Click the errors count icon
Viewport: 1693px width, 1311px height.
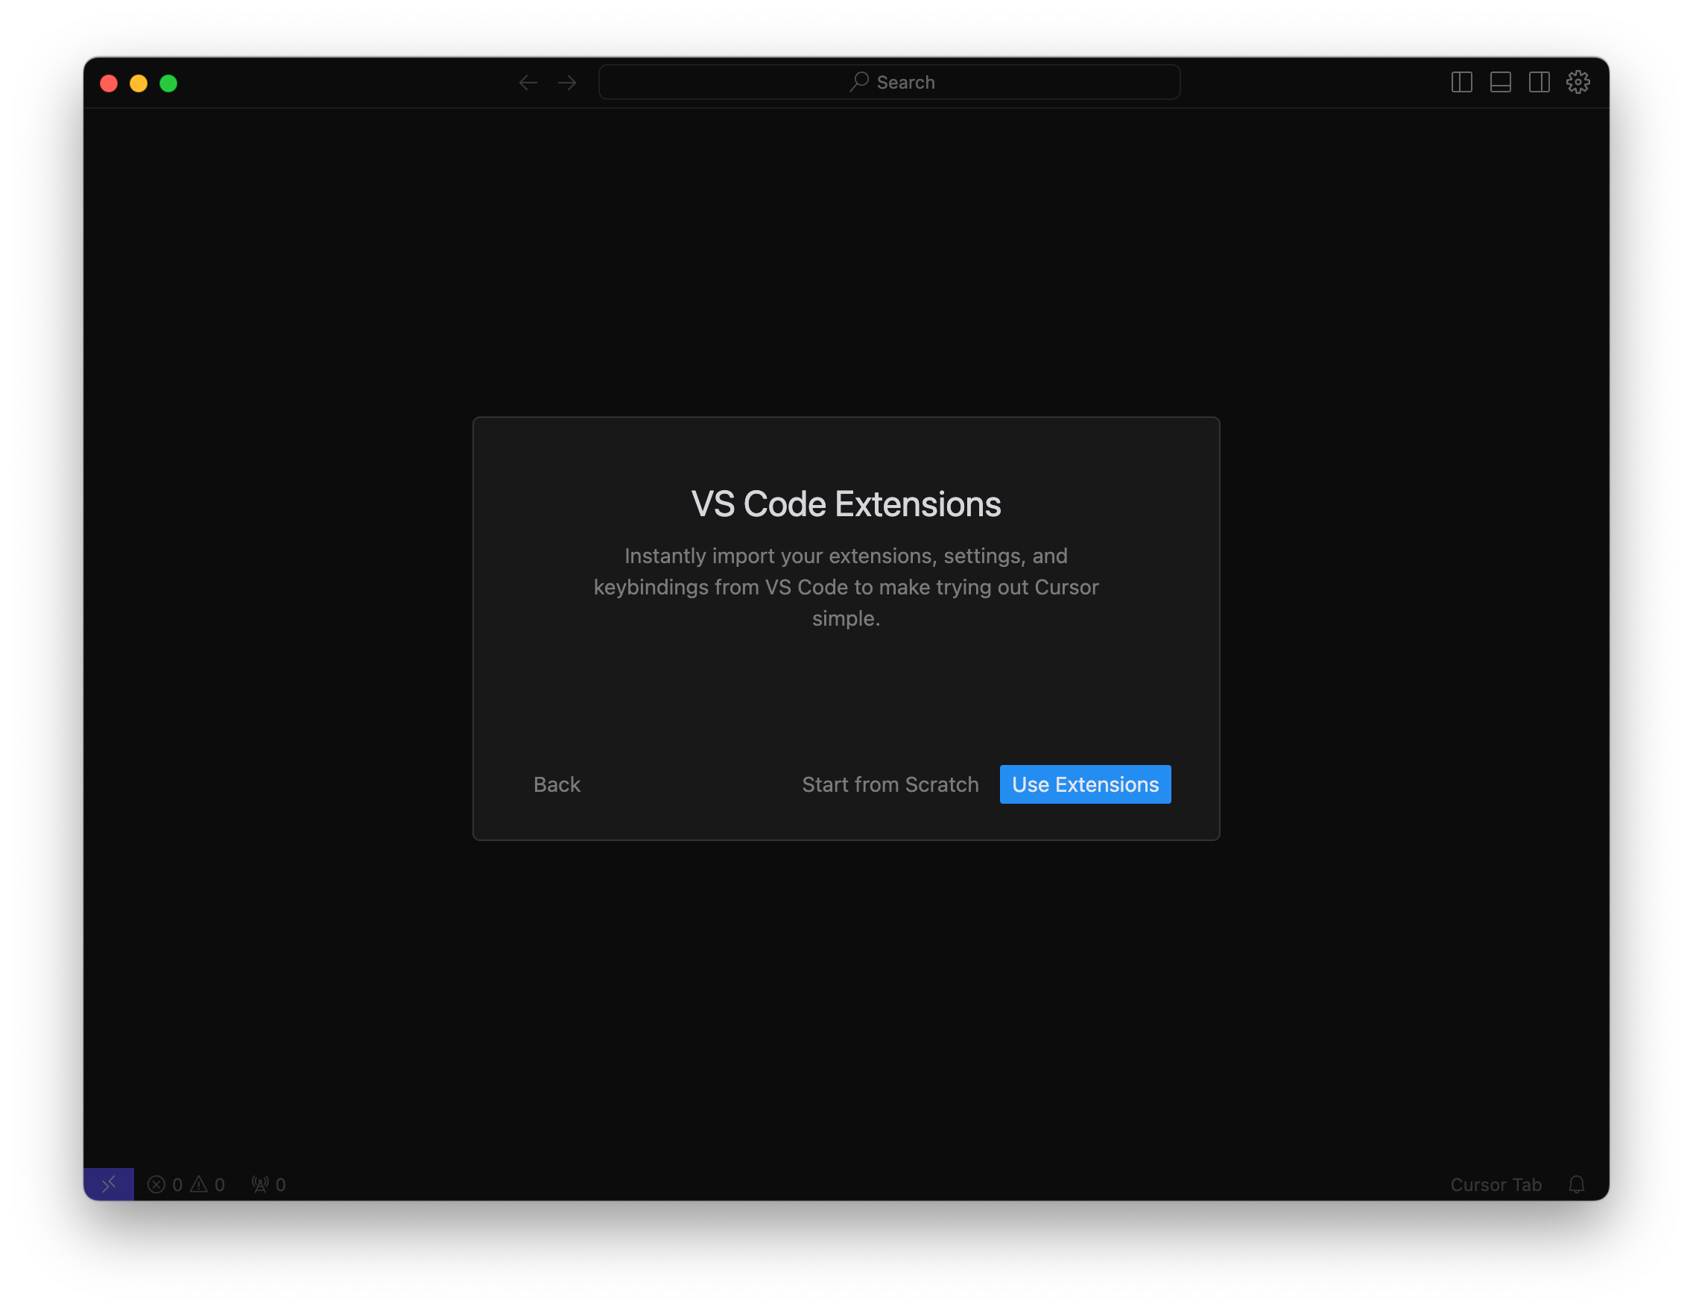156,1184
